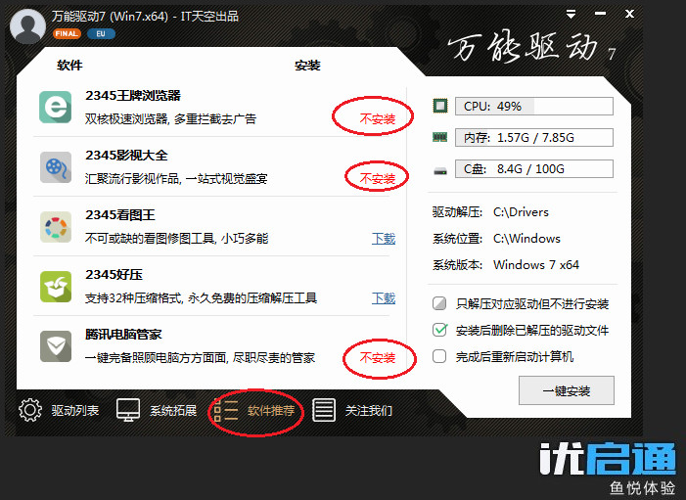The image size is (686, 500).
Task: Toggle 不安装 for 2345影视大全
Action: [377, 178]
